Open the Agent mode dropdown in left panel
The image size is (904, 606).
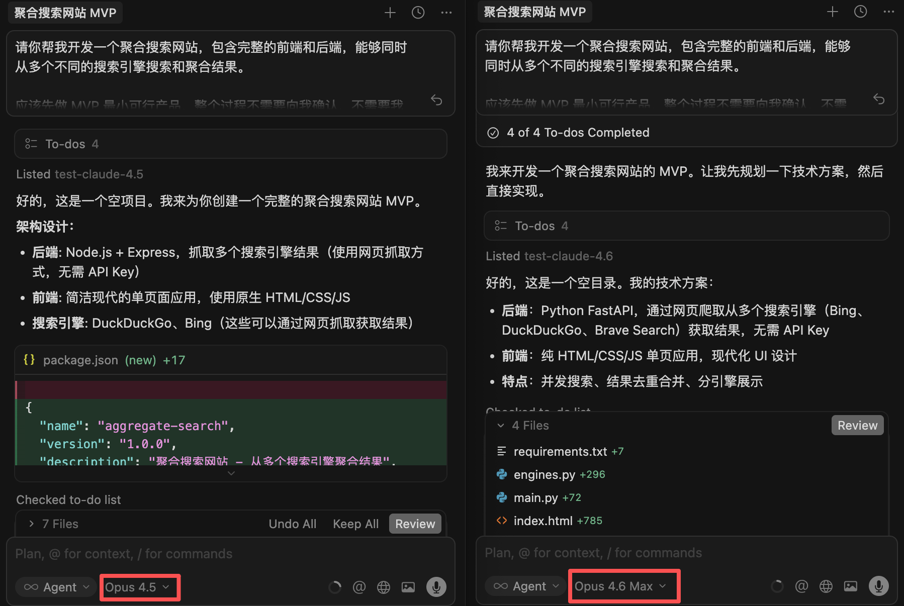point(56,587)
